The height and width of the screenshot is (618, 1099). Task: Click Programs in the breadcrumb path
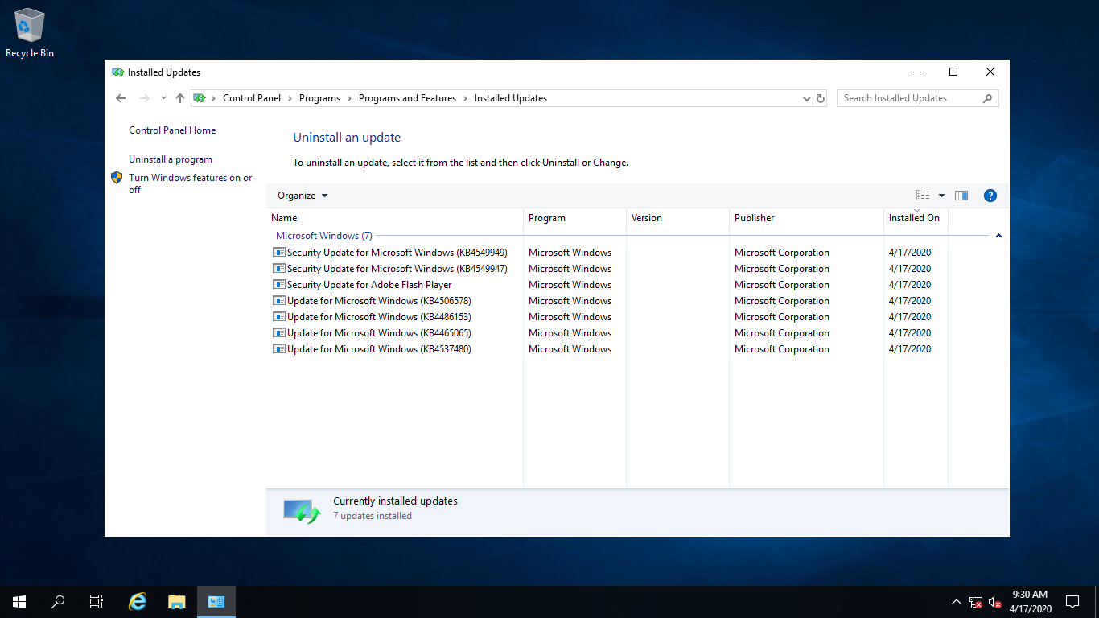[319, 98]
